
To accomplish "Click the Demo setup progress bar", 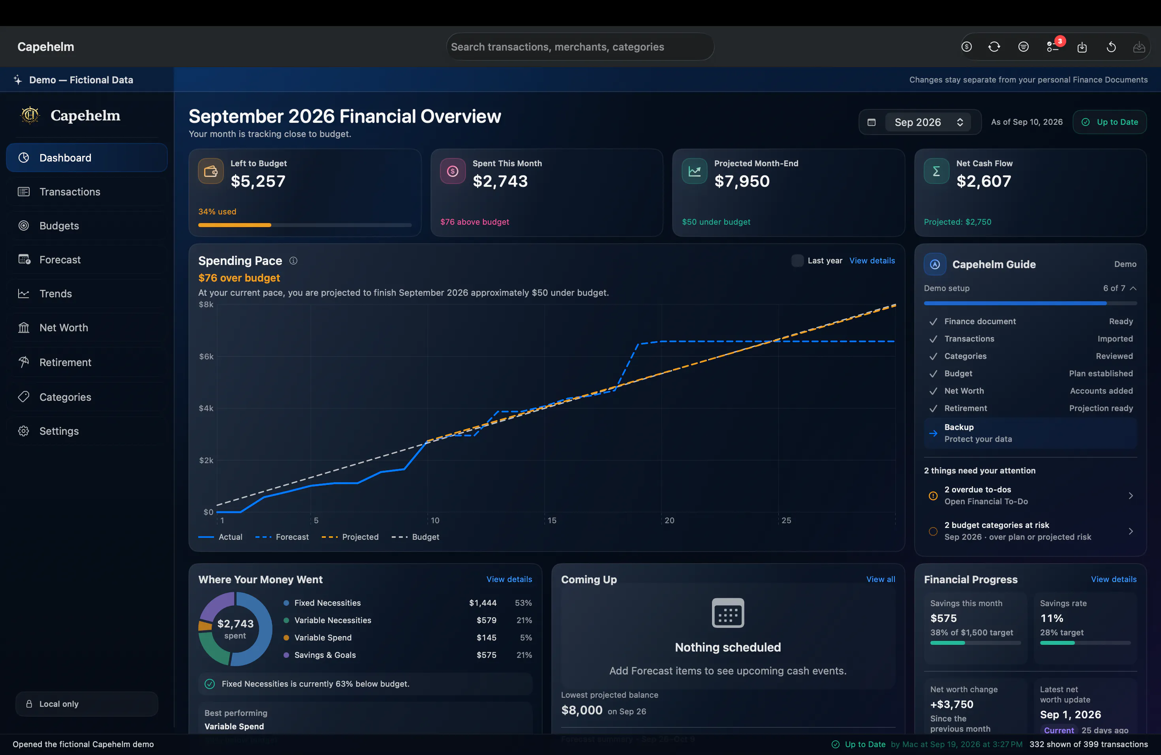I will point(1030,303).
